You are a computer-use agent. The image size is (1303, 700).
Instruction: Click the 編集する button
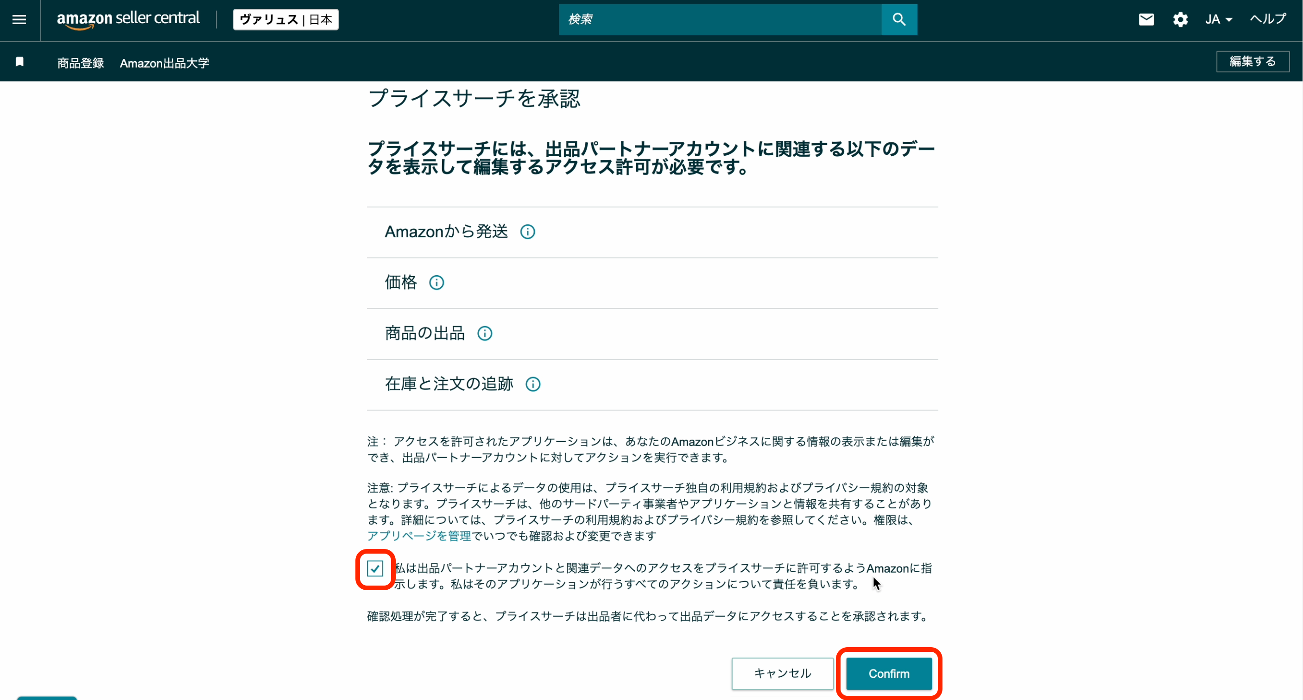[1252, 61]
